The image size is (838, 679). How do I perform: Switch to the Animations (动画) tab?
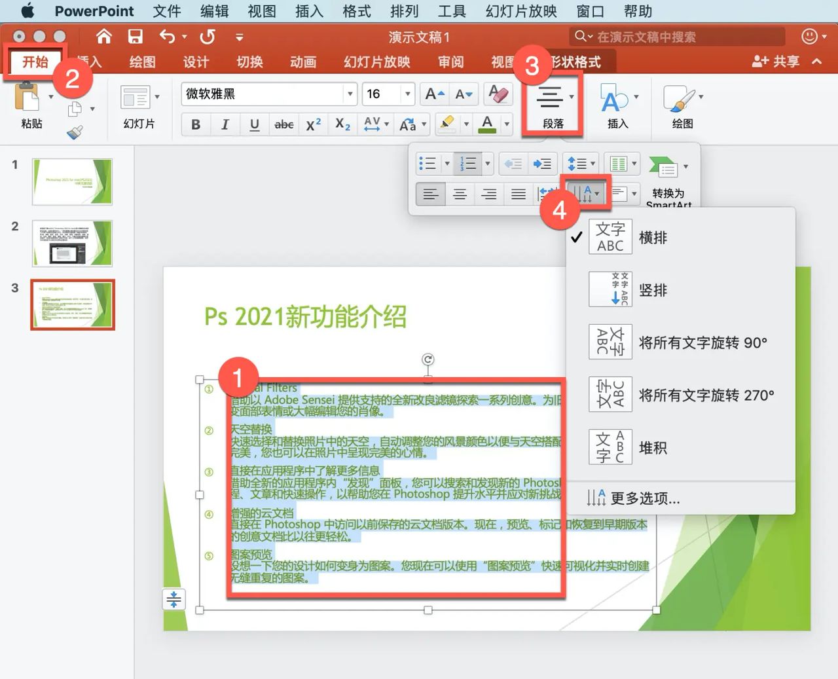pos(303,62)
